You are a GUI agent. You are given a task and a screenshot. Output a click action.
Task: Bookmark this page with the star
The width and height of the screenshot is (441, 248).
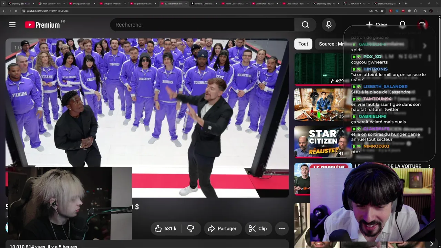pos(382,11)
